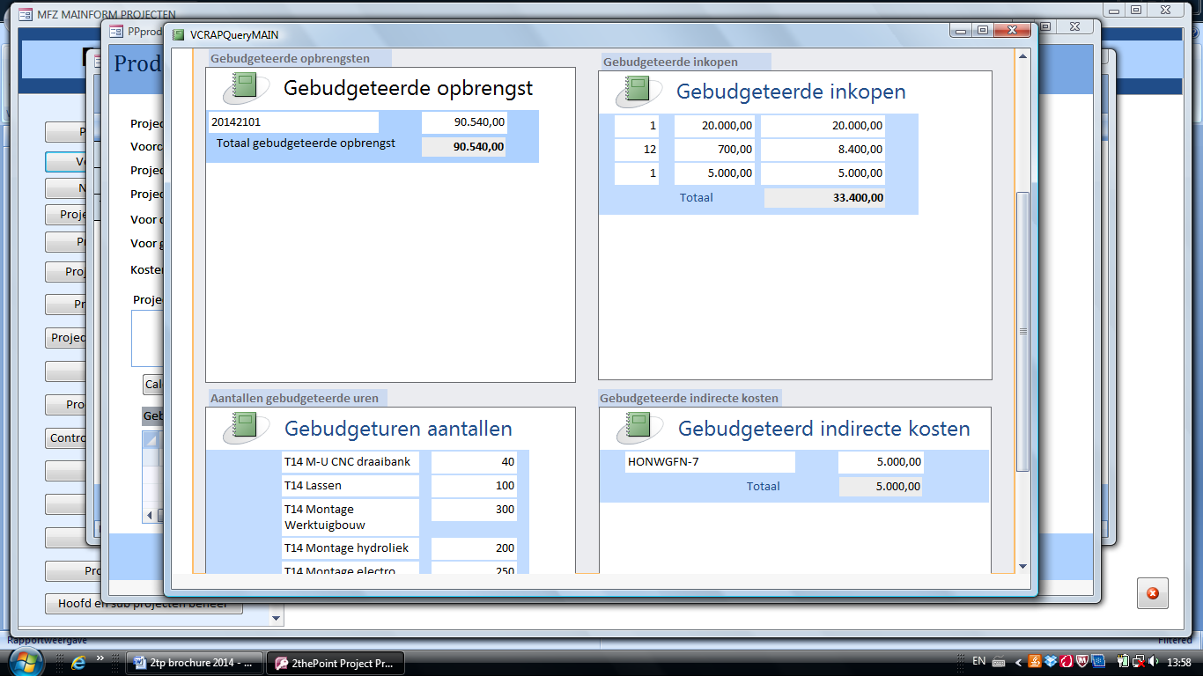
Task: Click the MFZ MAINFORM PROJECTEN title icon
Action: (25, 15)
